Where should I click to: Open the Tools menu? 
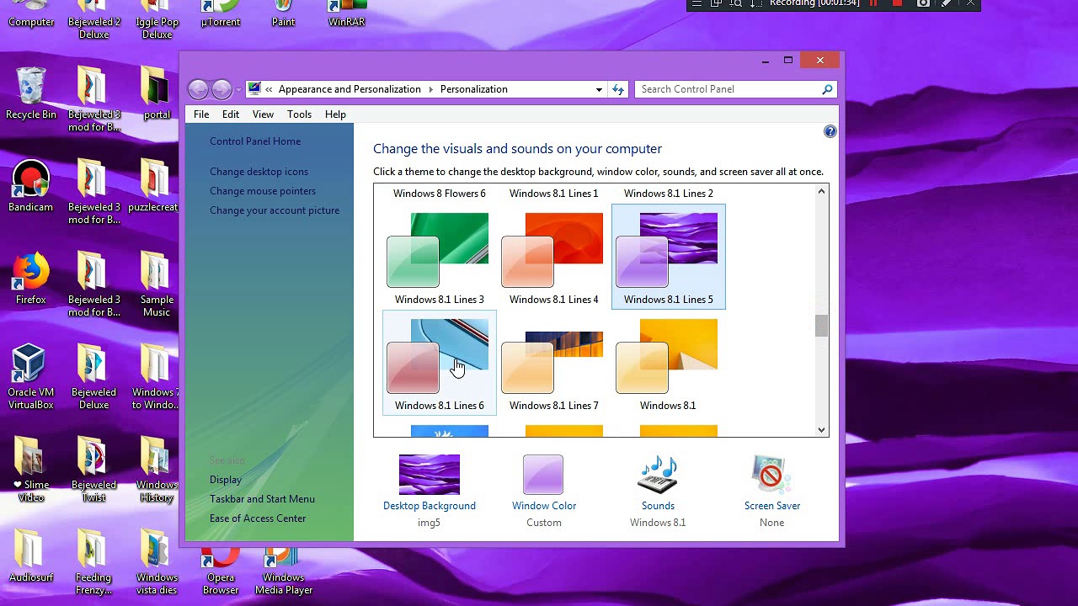pyautogui.click(x=299, y=114)
